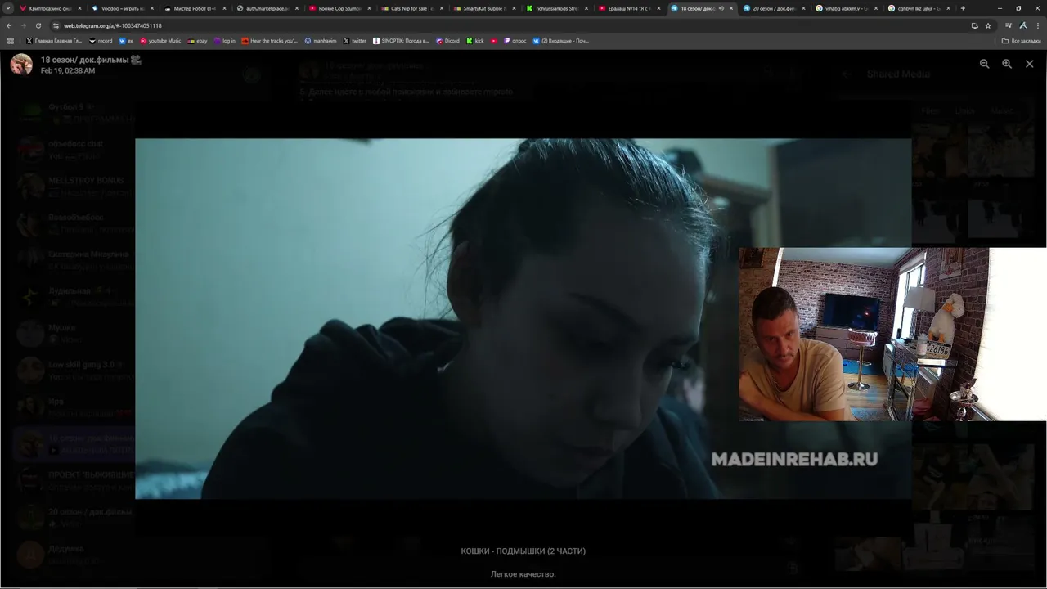Click the caption line Легкое качество.

[523, 574]
